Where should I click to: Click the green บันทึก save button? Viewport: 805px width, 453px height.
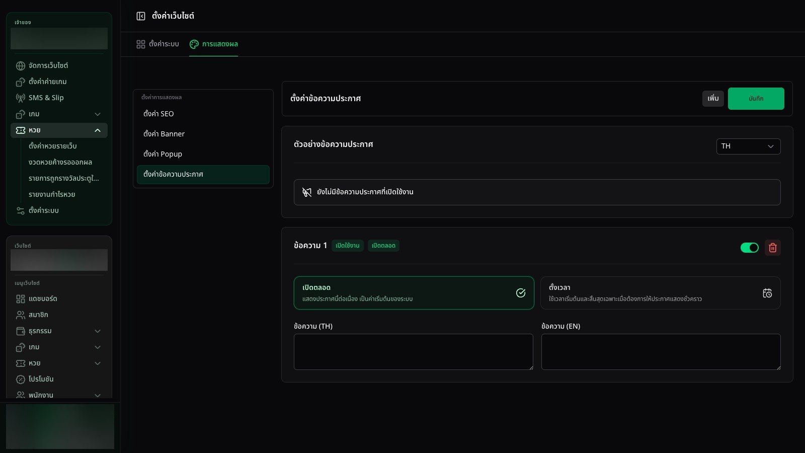756,99
